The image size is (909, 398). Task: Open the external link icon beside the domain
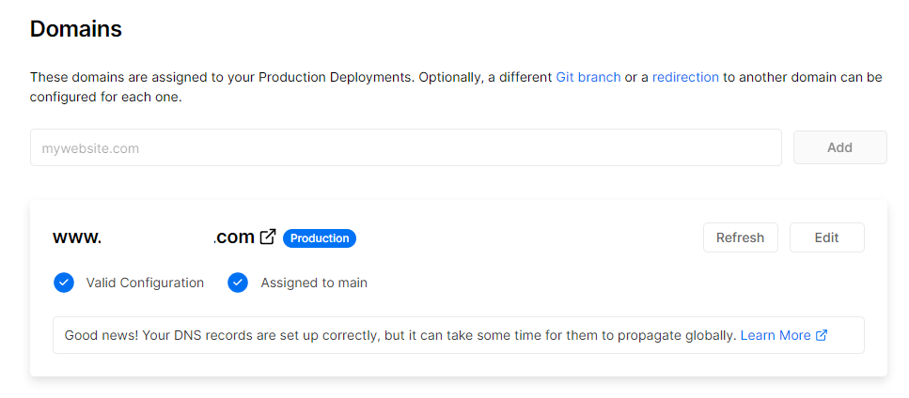[268, 237]
